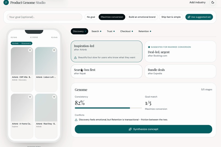Click the Your goal input field

point(44,17)
